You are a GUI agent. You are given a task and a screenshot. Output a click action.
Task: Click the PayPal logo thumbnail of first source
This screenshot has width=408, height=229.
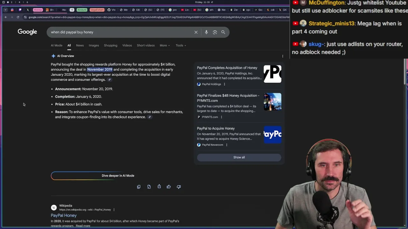tap(273, 74)
